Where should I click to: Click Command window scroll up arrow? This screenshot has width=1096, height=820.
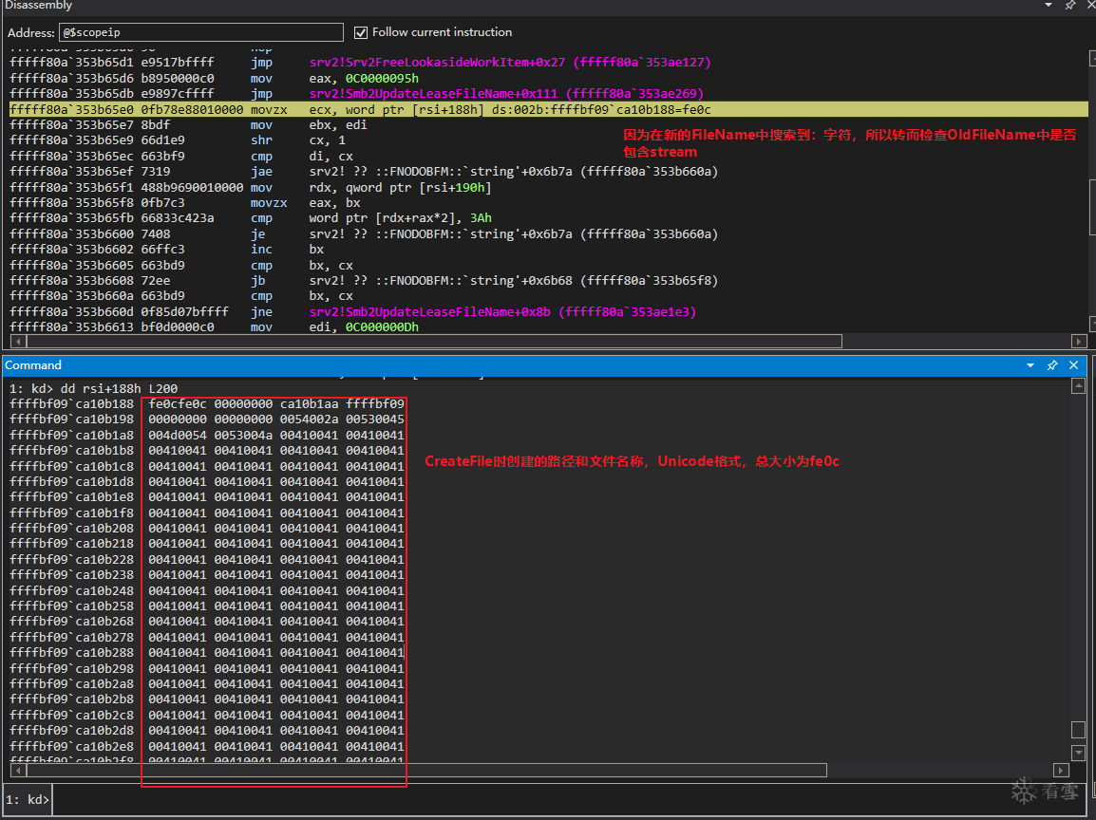coord(1078,386)
